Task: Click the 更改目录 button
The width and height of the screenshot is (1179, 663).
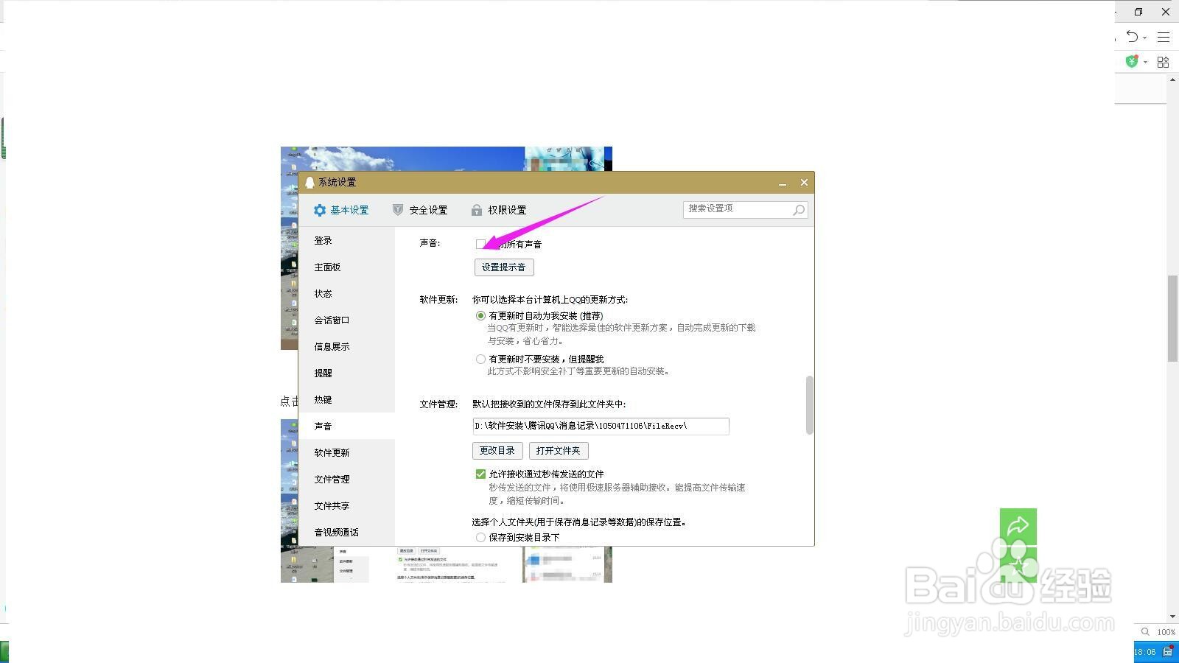Action: pyautogui.click(x=497, y=451)
